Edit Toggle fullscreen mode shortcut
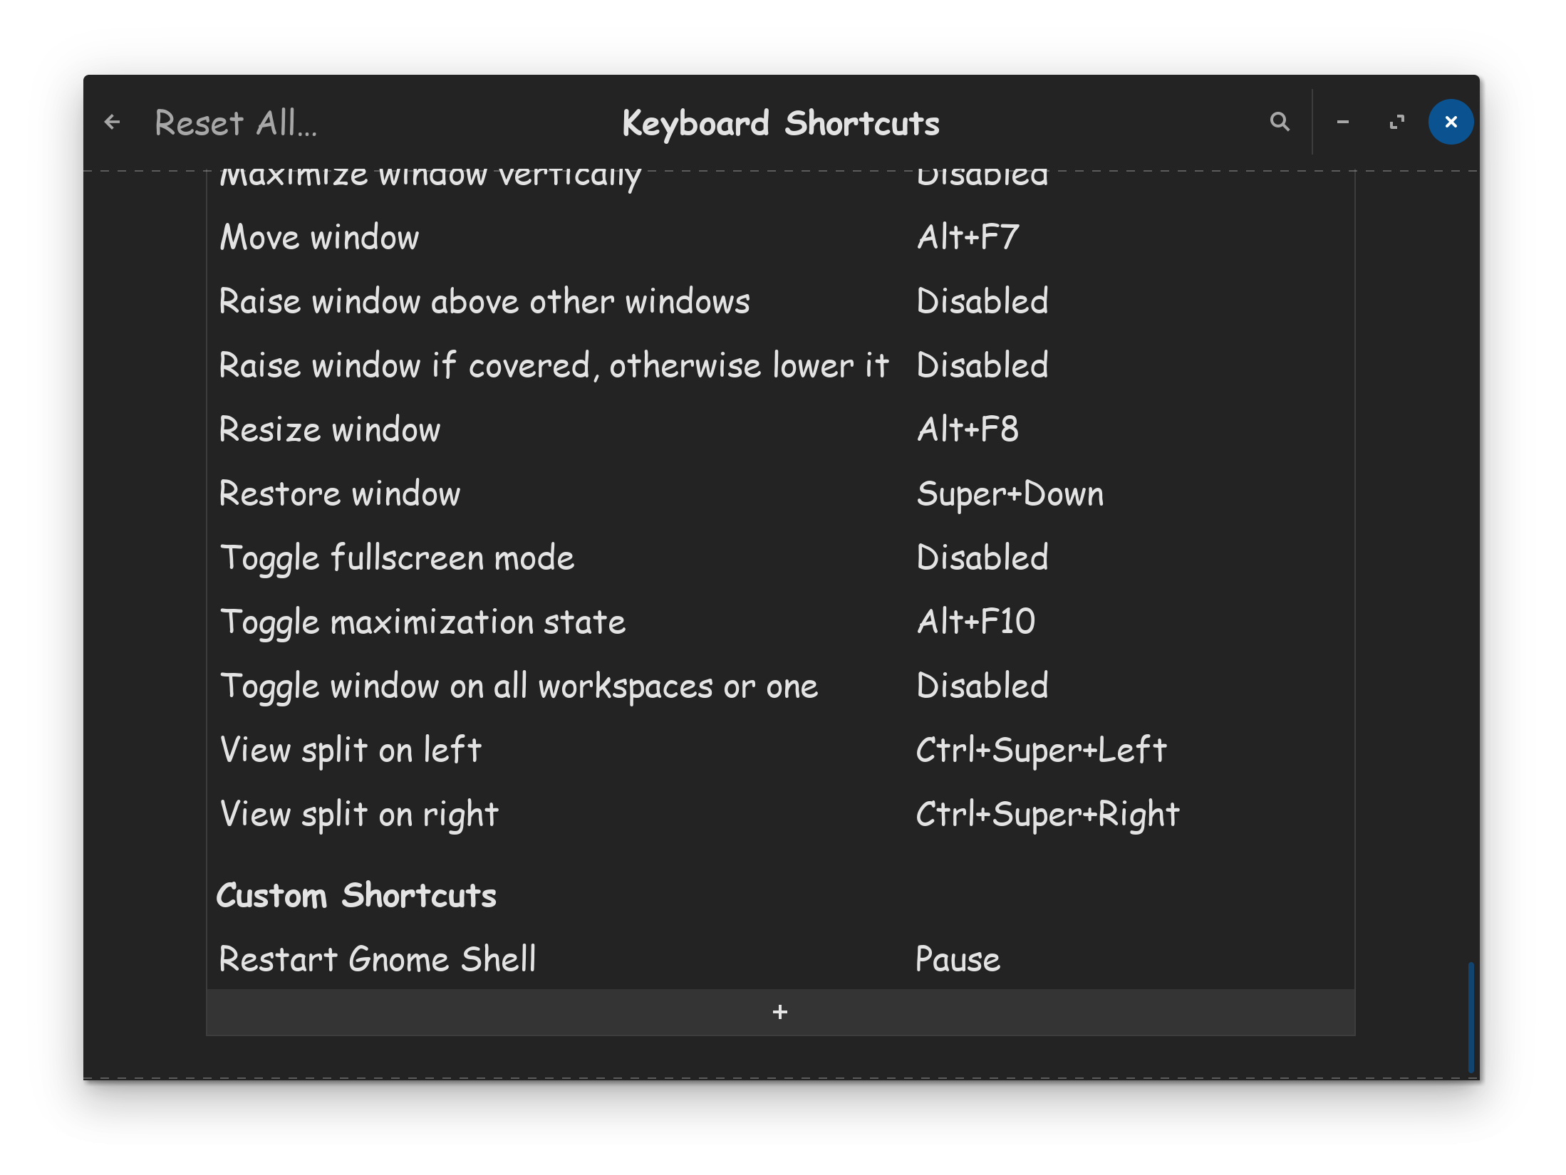 point(780,558)
